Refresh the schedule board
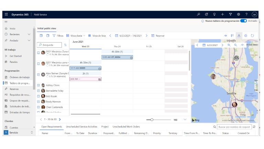The image size is (264, 149). 252,36
